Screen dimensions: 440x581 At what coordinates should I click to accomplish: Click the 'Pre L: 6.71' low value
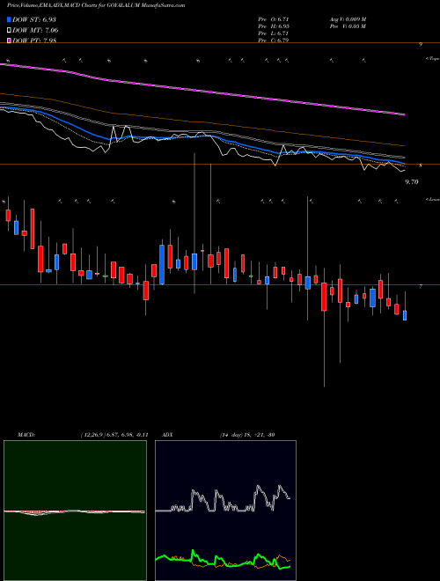pos(274,33)
